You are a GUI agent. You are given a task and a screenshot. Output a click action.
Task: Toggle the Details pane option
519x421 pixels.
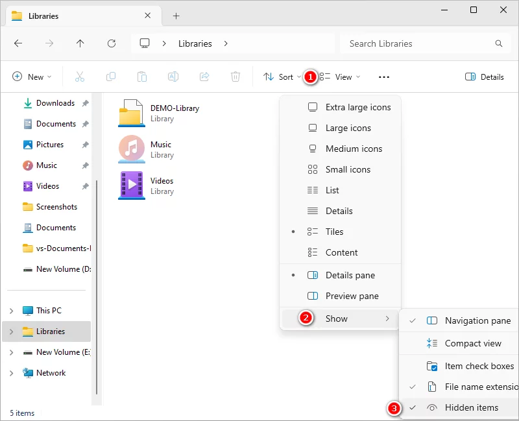click(x=340, y=275)
